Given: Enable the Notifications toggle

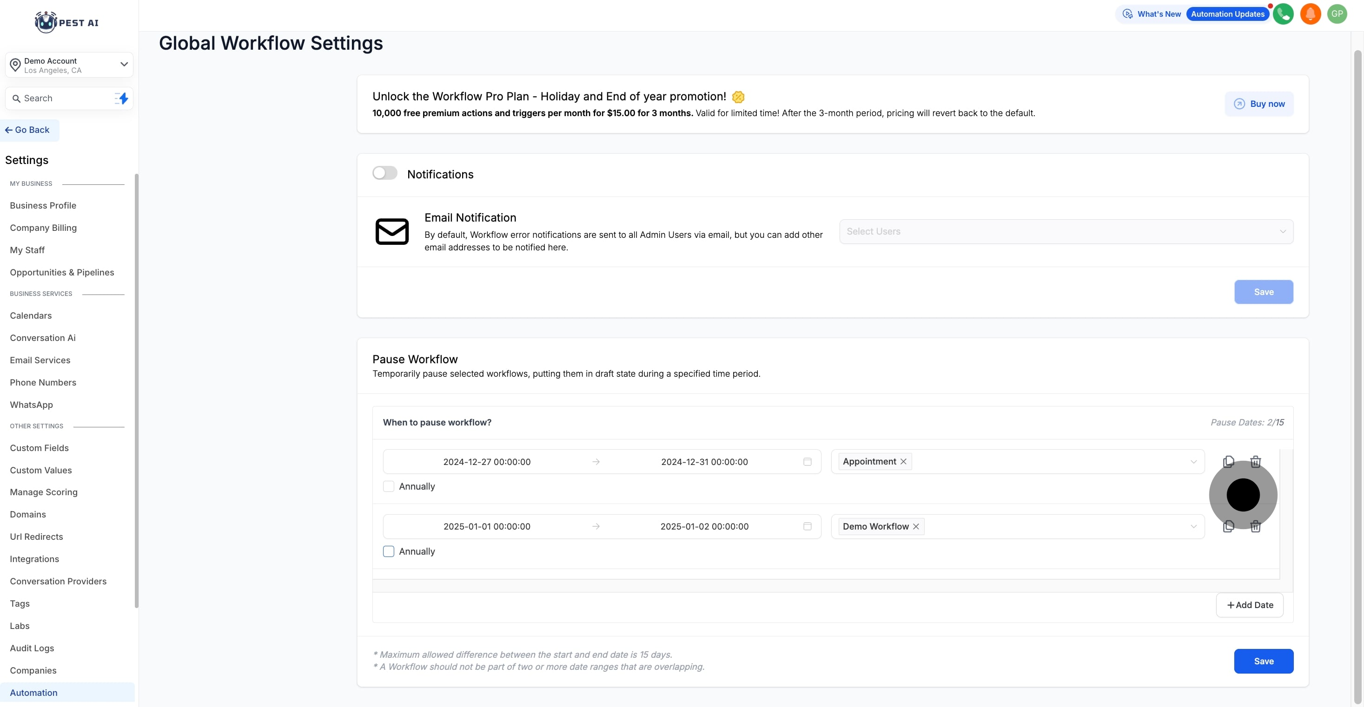Looking at the screenshot, I should pyautogui.click(x=384, y=174).
